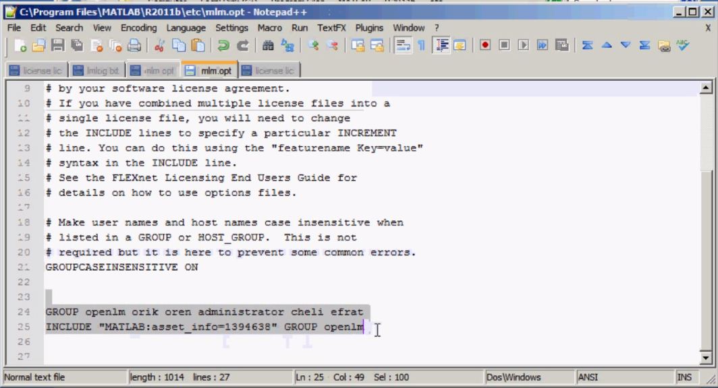718x388 pixels.
Task: Start macro recording with red dot icon
Action: (x=485, y=48)
